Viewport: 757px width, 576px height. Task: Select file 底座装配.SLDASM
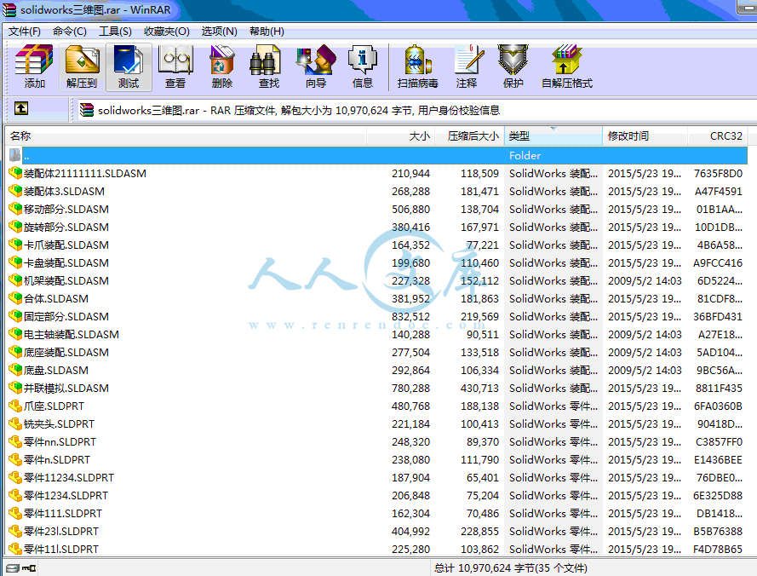point(66,352)
